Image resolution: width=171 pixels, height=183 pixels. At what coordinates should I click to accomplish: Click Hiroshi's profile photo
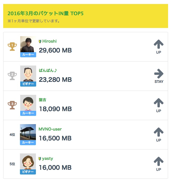tap(28, 44)
